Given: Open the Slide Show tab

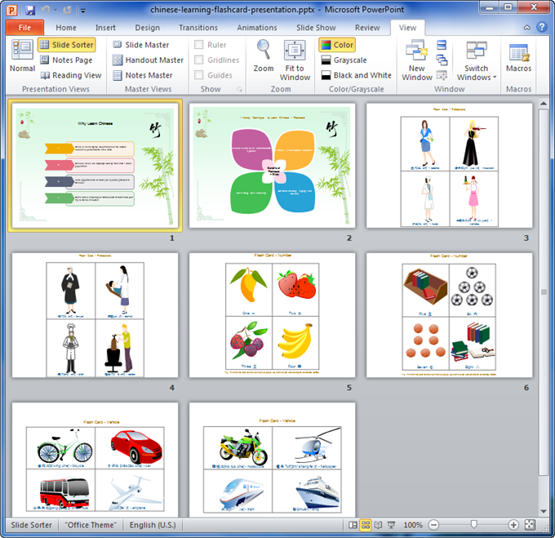Looking at the screenshot, I should (x=316, y=28).
